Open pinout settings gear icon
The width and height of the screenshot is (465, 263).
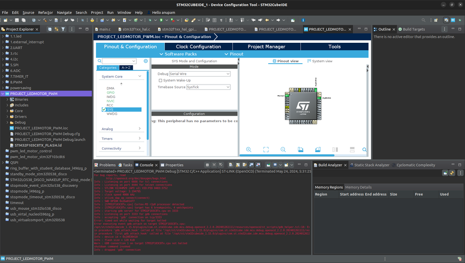pos(146,61)
